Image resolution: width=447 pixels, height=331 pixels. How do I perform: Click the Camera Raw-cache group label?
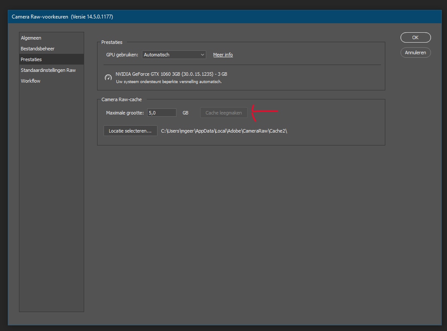point(122,99)
